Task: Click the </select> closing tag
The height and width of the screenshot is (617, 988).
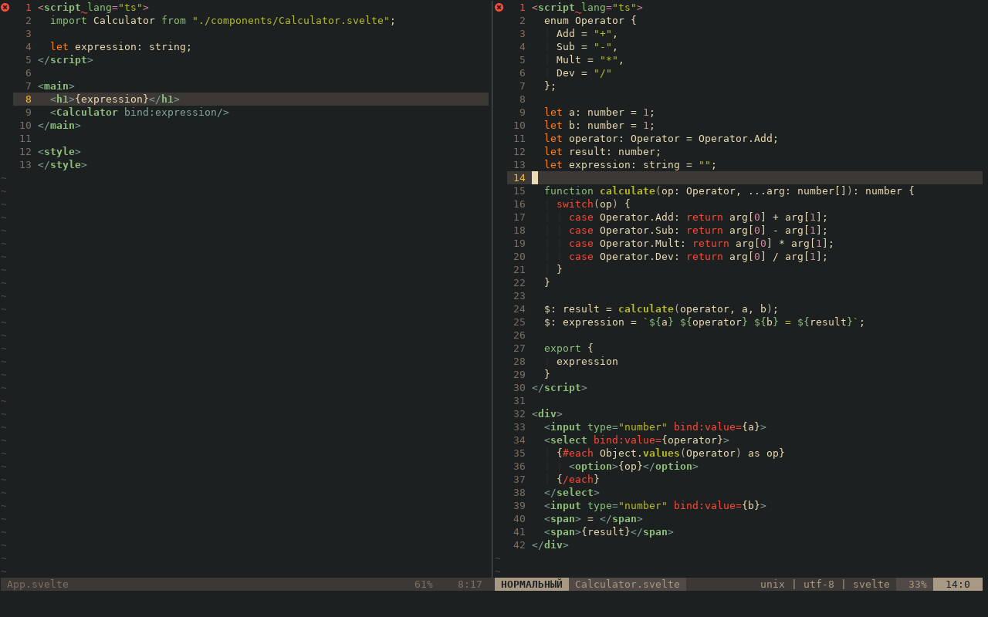Action: click(572, 492)
